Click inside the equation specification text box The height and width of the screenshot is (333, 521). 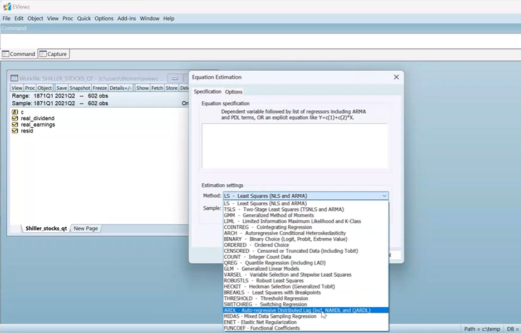[x=295, y=146]
